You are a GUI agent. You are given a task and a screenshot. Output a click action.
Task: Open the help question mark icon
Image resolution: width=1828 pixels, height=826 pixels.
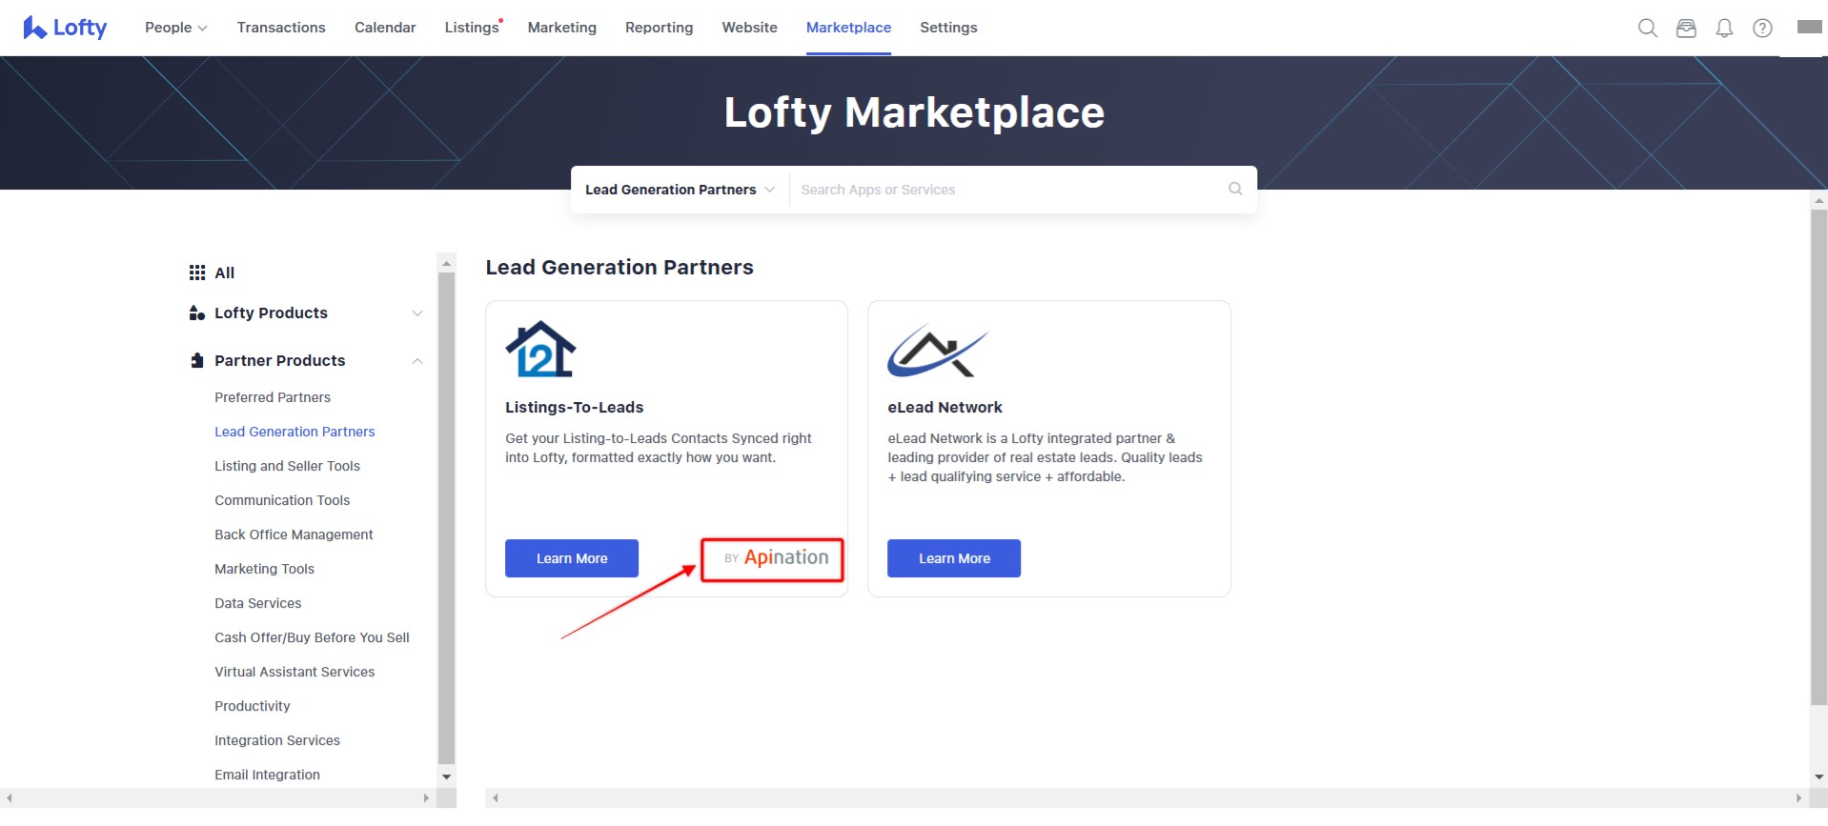[1762, 28]
